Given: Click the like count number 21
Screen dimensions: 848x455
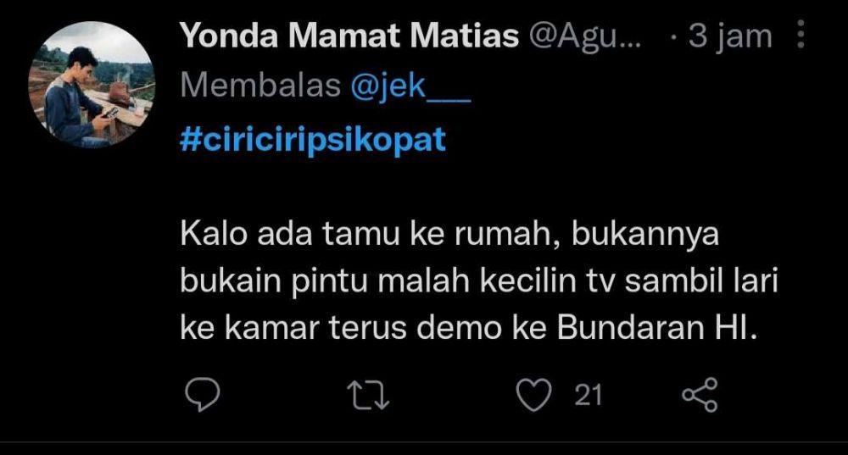Looking at the screenshot, I should point(589,395).
